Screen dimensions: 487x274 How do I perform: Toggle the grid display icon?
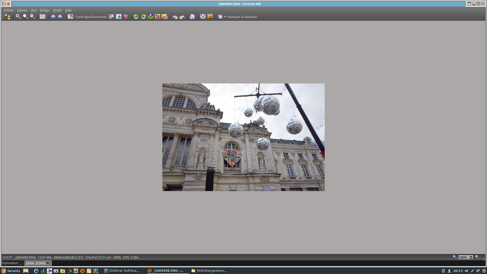tap(42, 17)
